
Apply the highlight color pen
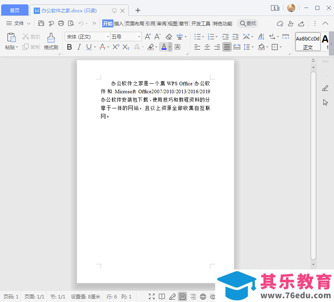(x=151, y=47)
